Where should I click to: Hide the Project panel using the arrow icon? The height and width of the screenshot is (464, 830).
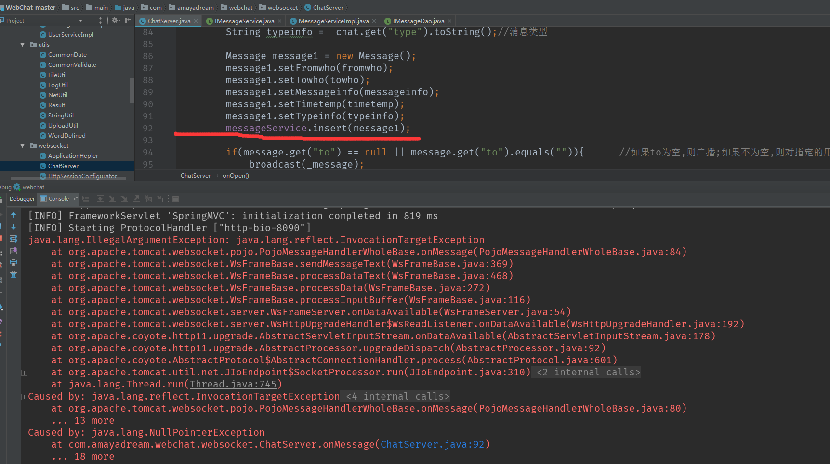(x=128, y=20)
